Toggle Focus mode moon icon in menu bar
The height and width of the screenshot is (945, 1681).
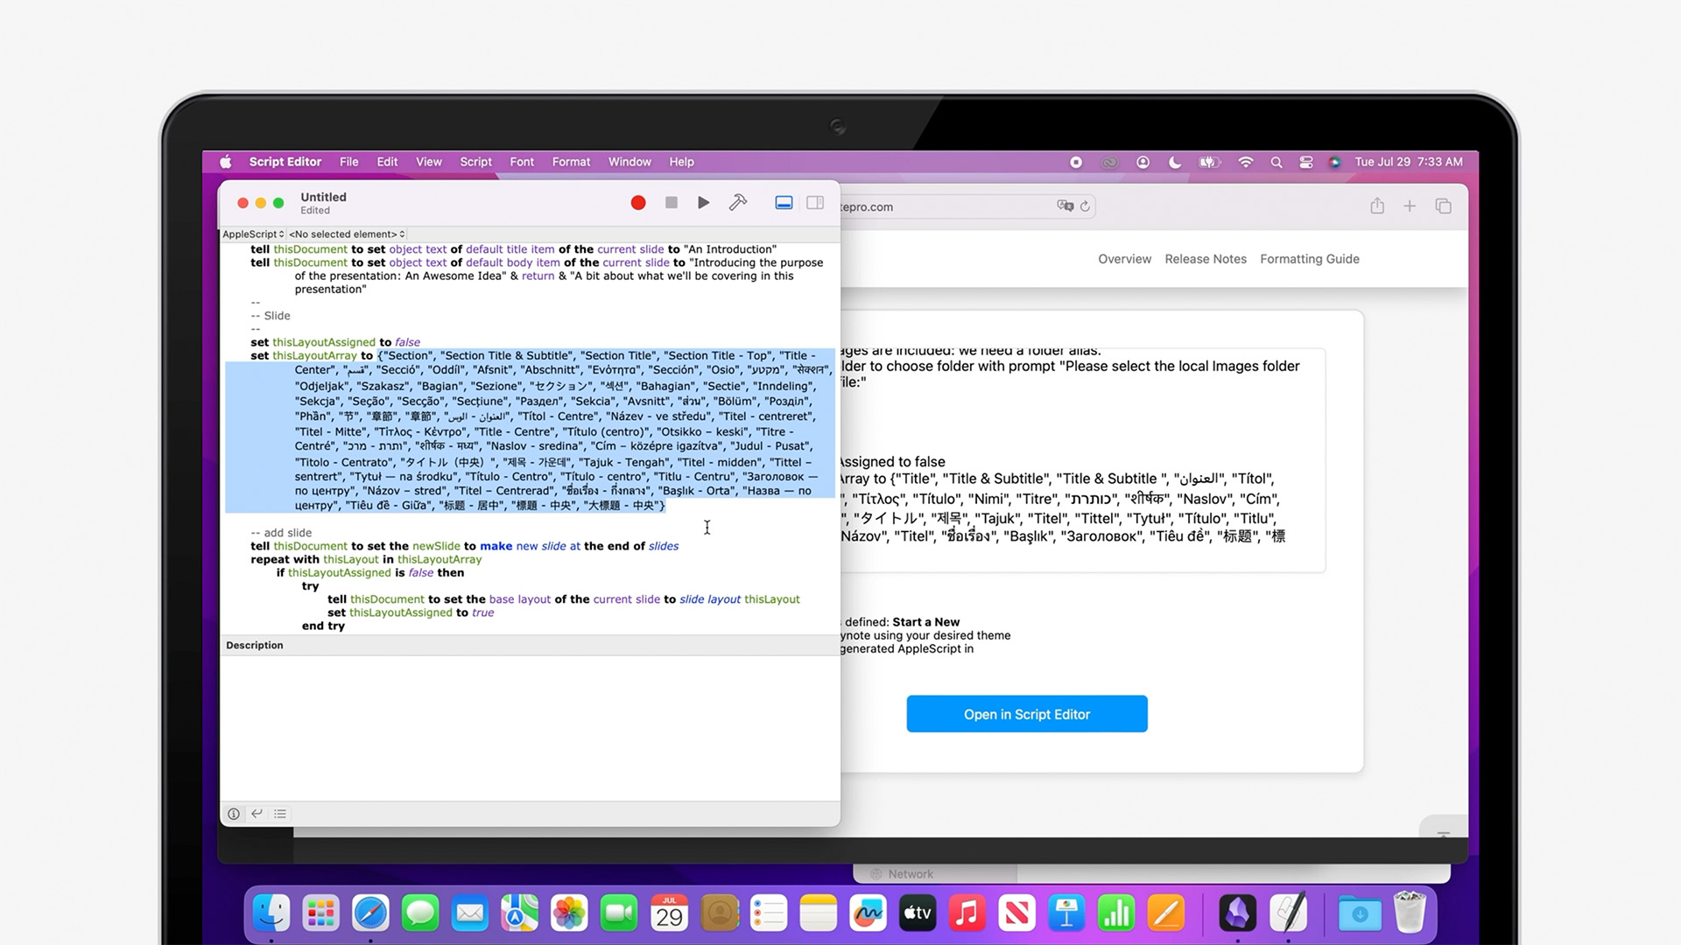point(1175,162)
